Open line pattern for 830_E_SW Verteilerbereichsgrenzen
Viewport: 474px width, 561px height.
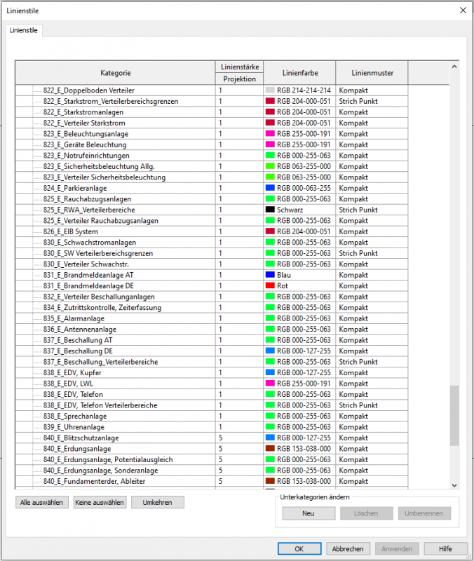(370, 253)
